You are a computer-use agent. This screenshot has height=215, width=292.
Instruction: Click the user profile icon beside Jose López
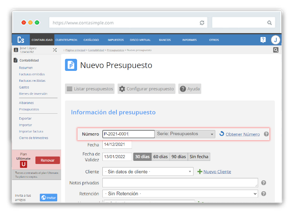click(x=16, y=50)
